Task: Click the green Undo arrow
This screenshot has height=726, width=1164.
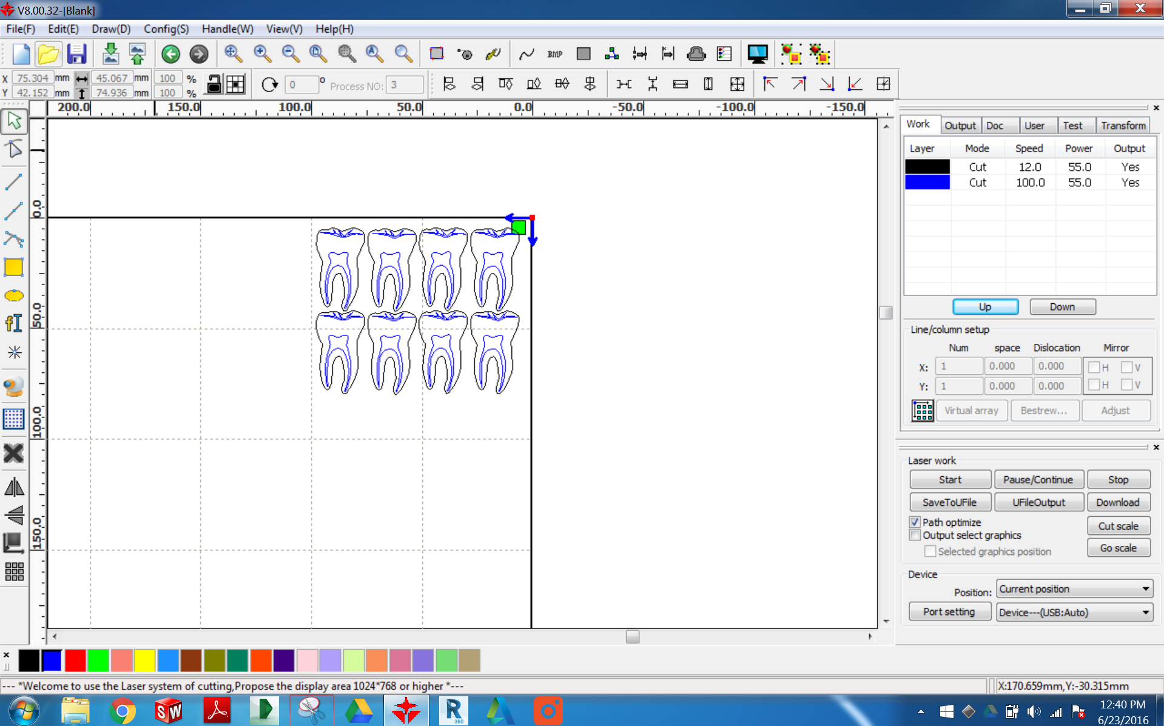Action: click(171, 54)
